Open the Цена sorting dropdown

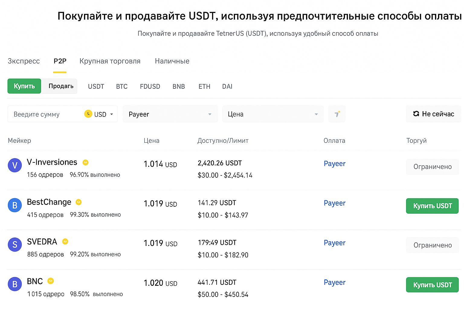272,114
